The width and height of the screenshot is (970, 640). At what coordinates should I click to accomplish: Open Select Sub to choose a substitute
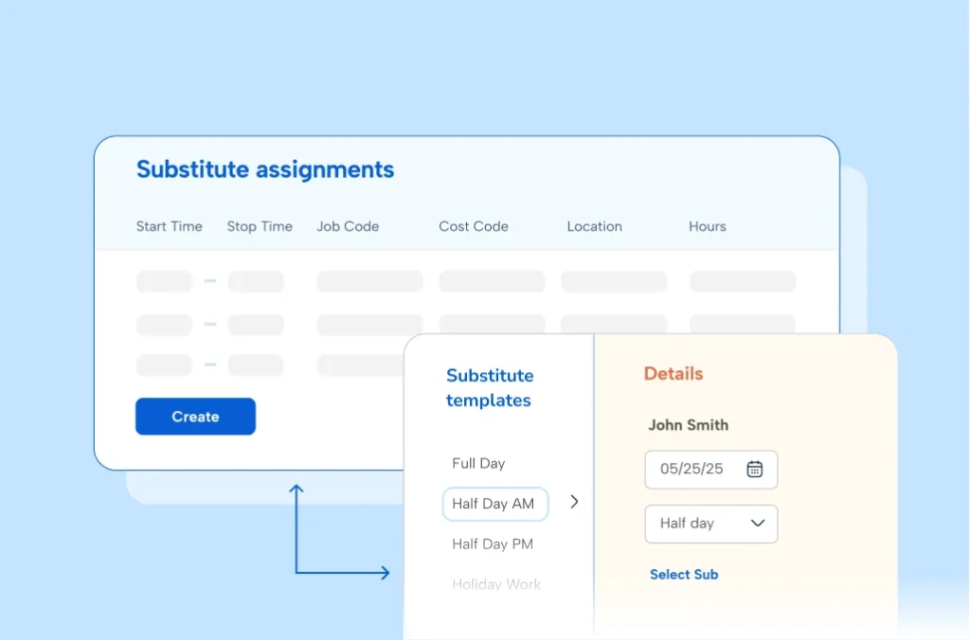(x=684, y=575)
